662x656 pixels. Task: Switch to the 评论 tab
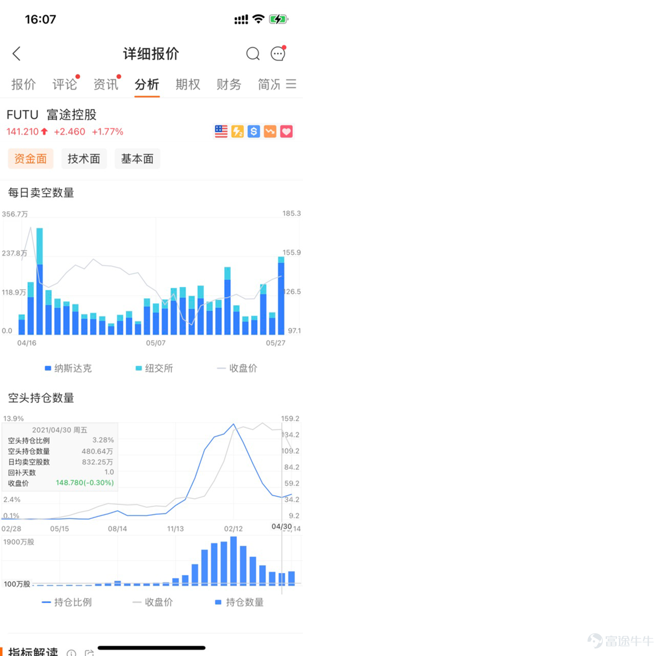click(65, 84)
